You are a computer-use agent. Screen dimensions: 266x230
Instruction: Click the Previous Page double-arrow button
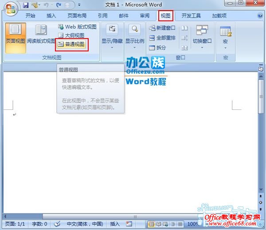click(261, 196)
